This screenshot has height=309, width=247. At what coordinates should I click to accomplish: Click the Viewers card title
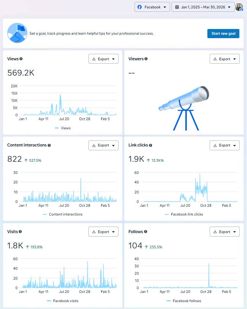pos(136,59)
